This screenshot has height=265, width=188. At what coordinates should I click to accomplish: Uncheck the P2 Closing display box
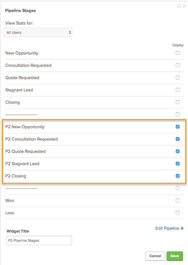[x=178, y=176]
